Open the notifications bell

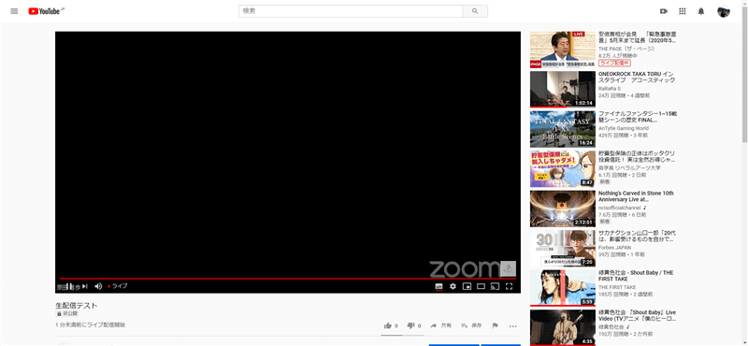tap(700, 11)
